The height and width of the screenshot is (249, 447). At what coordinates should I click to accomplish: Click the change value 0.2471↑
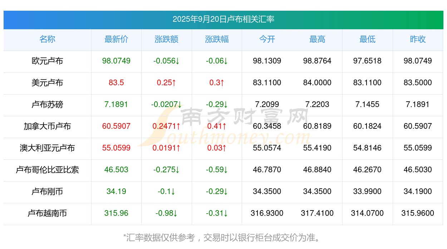click(x=166, y=126)
